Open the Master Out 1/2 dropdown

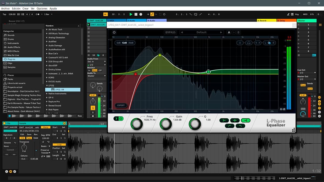point(307,79)
